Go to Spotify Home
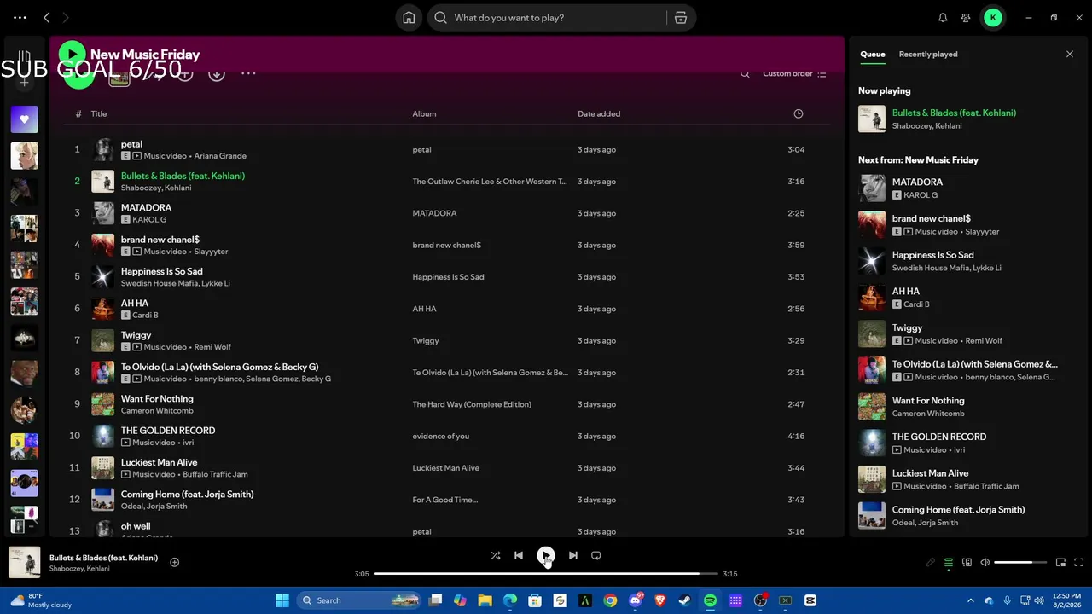The width and height of the screenshot is (1092, 614). click(x=409, y=18)
